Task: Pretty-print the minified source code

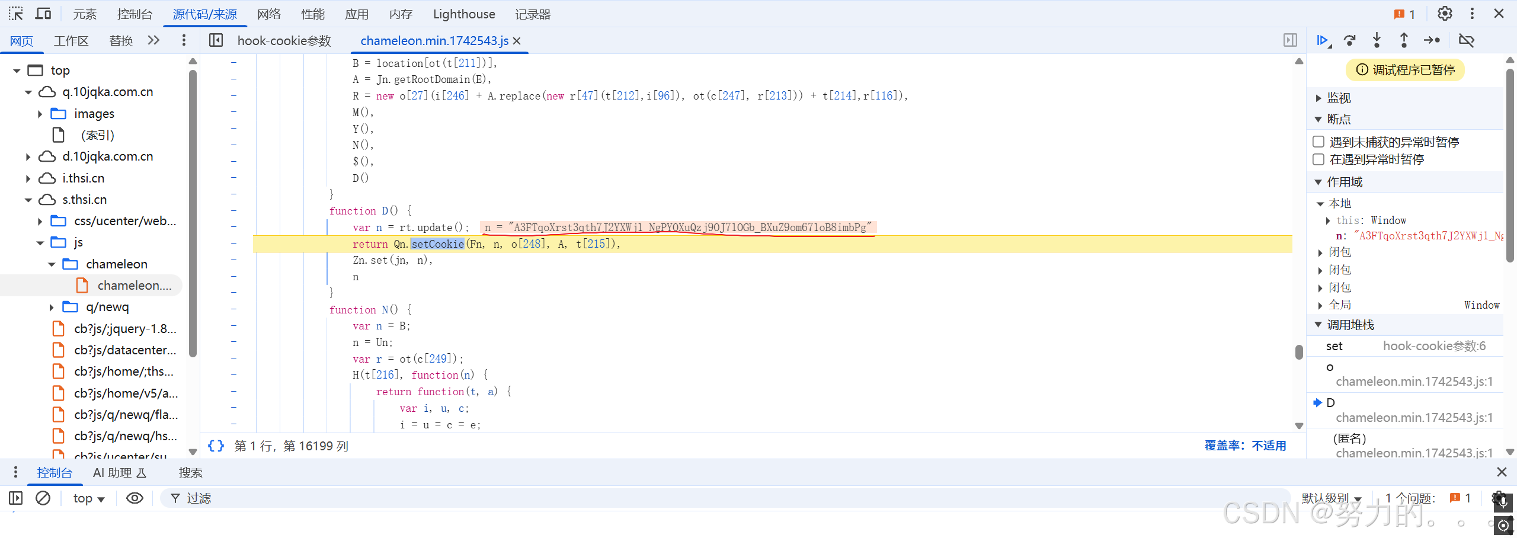Action: coord(216,446)
